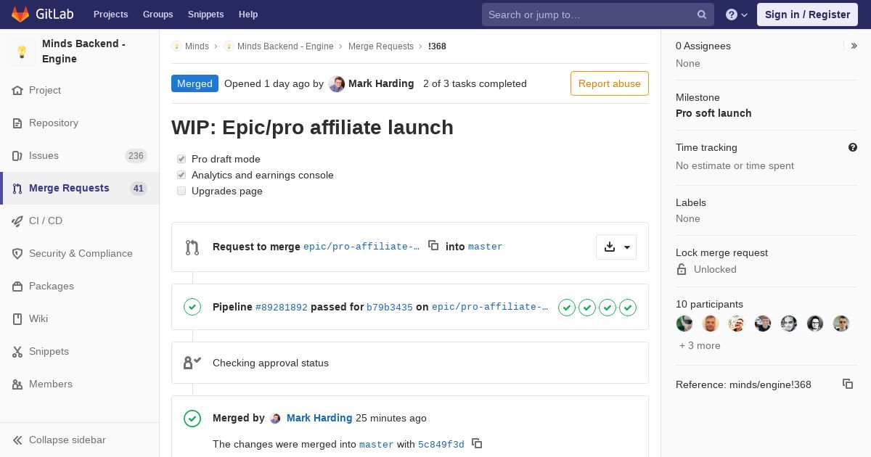Click Mark Harding avatar beside Opened by
The height and width of the screenshot is (457, 871).
pos(337,83)
